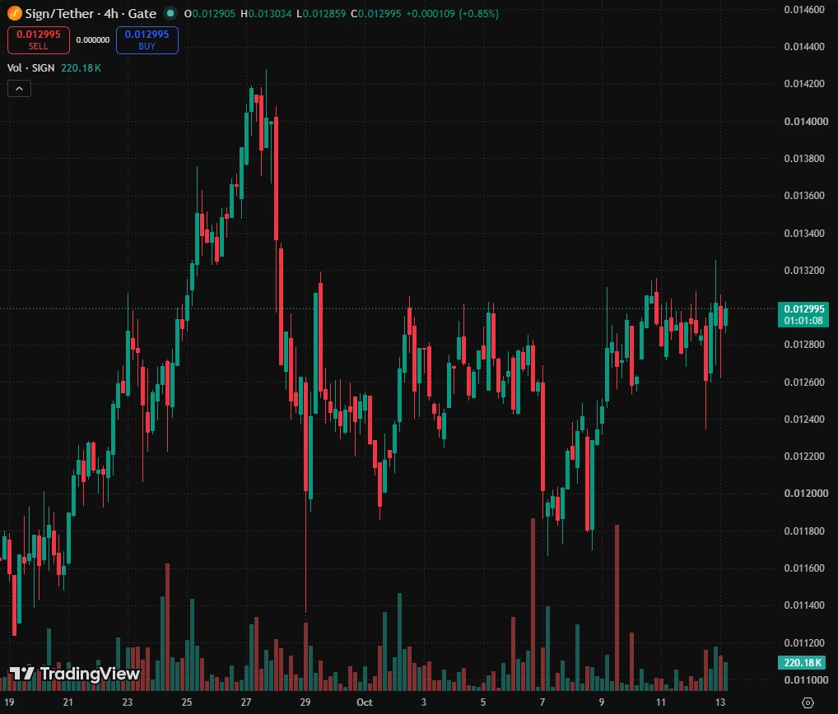Click the 27 date marker on time axis
838x714 pixels.
coord(246,702)
